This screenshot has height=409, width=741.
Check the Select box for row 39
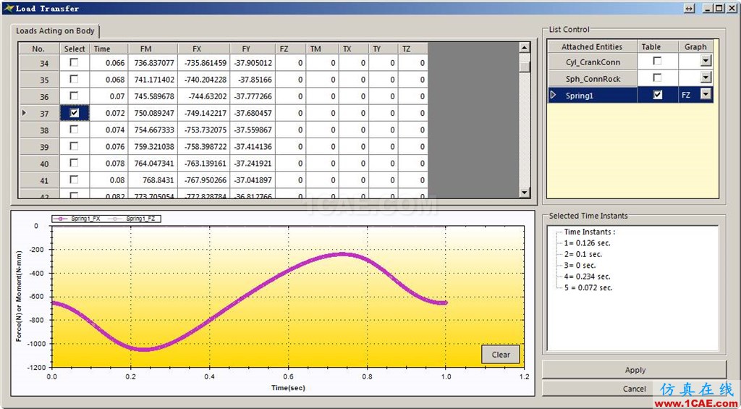click(75, 146)
